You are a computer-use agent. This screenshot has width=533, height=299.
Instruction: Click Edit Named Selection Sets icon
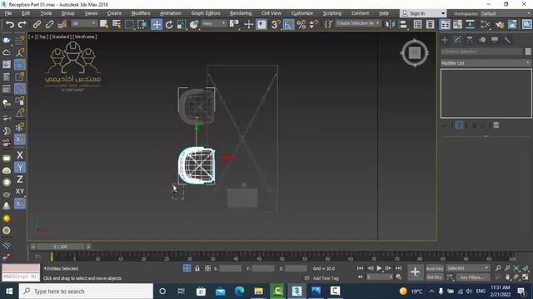(x=328, y=24)
